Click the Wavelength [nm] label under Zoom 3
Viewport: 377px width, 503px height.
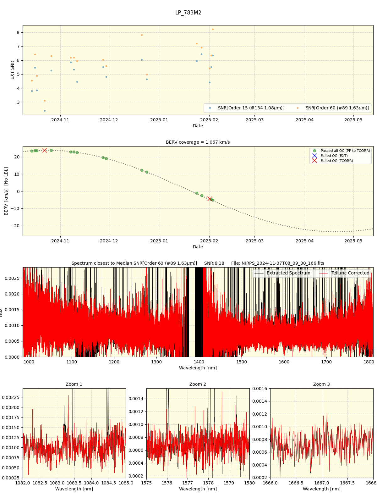321,489
